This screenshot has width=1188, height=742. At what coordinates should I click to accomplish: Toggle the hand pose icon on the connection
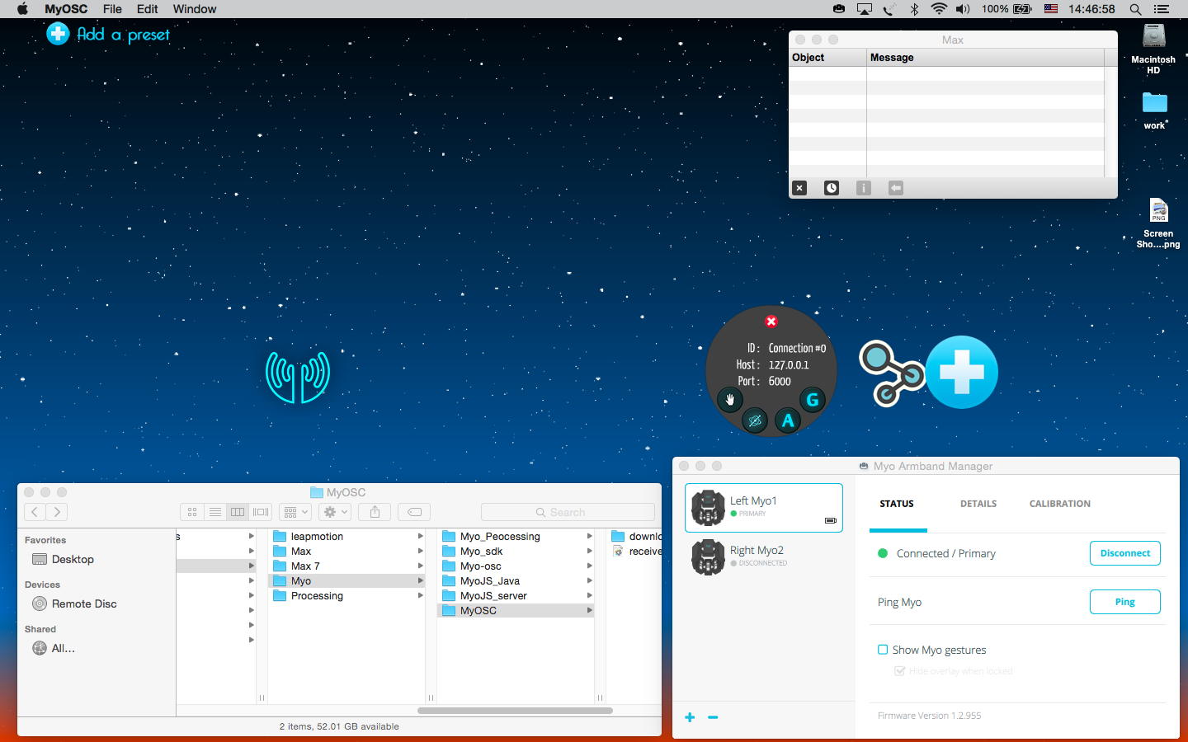tap(729, 400)
